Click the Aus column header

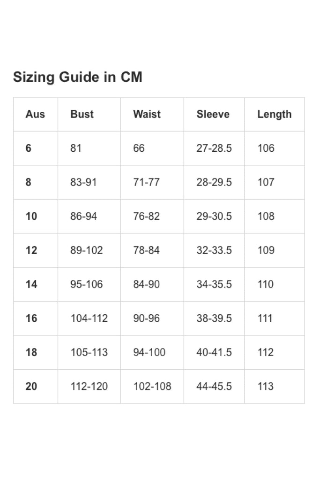[35, 114]
